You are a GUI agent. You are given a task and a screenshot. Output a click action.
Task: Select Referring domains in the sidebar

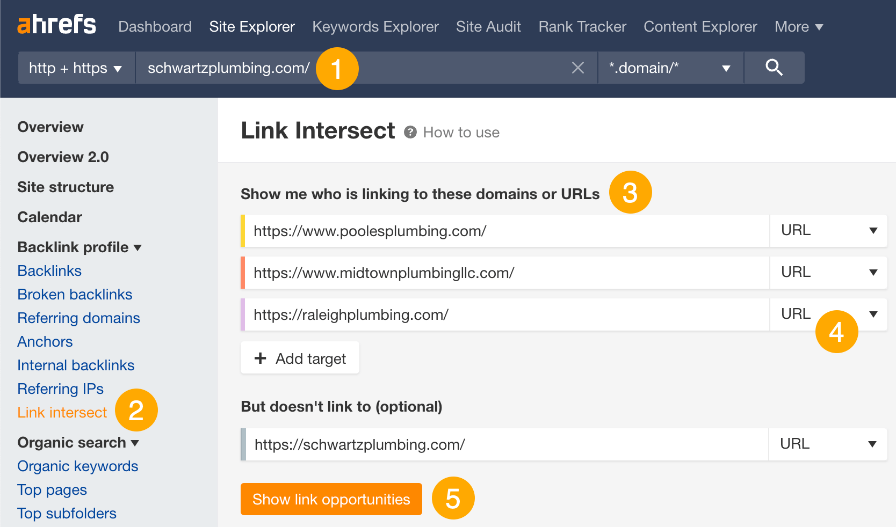78,318
